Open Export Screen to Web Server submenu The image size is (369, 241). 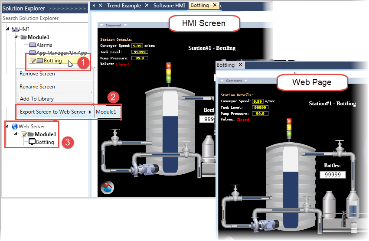click(56, 112)
